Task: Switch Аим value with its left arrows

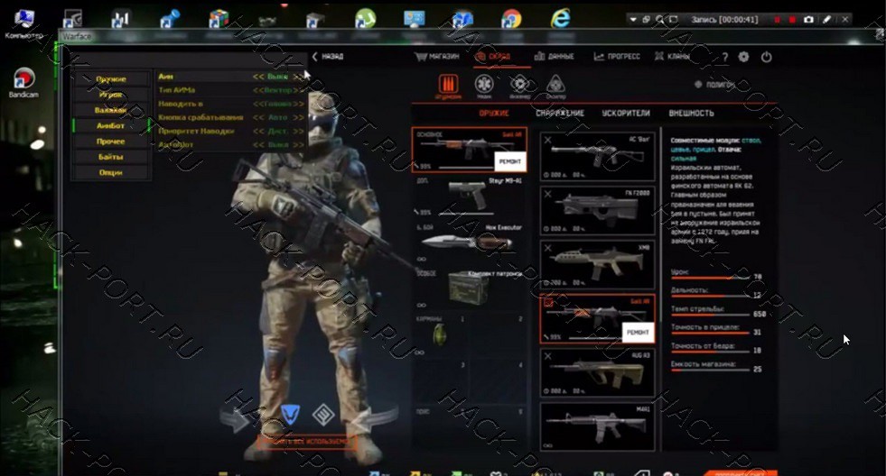Action: point(258,77)
